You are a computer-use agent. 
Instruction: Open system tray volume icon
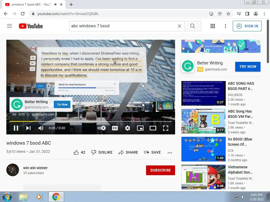tap(243, 197)
